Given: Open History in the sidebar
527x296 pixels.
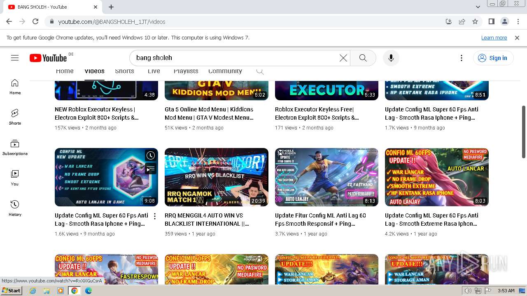Looking at the screenshot, I should click(15, 208).
